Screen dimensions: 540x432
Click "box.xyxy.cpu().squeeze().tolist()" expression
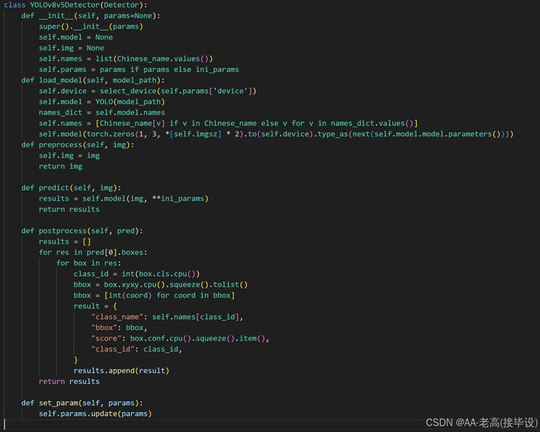pyautogui.click(x=176, y=284)
